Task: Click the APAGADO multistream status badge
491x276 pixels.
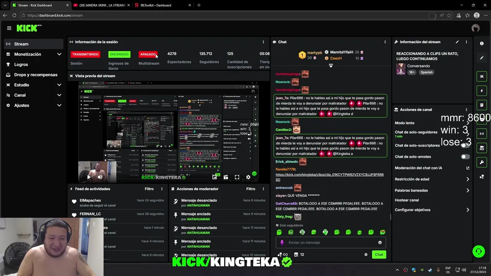Action: coord(148,54)
